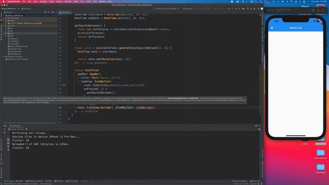
Task: Open the Build menu
Action: (x=76, y=2)
